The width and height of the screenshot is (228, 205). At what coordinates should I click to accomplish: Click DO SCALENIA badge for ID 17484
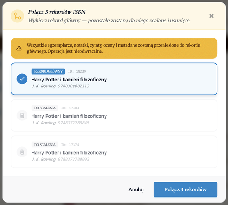click(x=45, y=108)
